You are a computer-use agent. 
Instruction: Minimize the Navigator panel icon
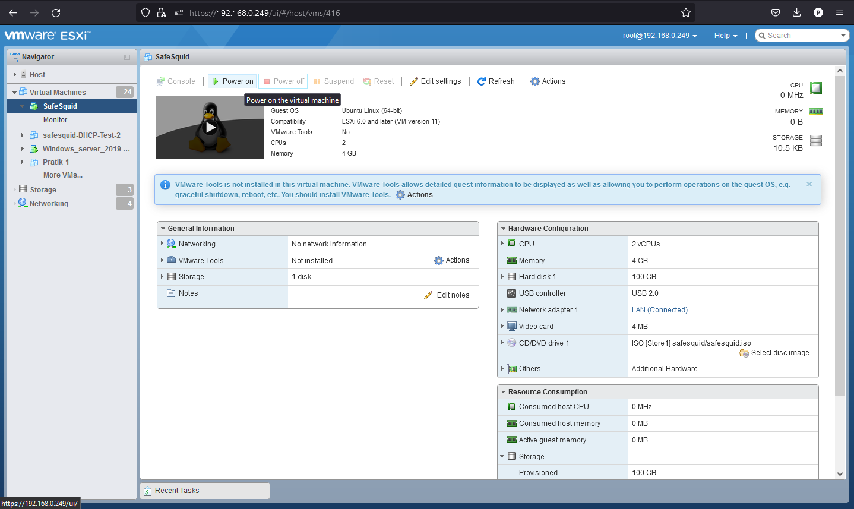tap(127, 57)
